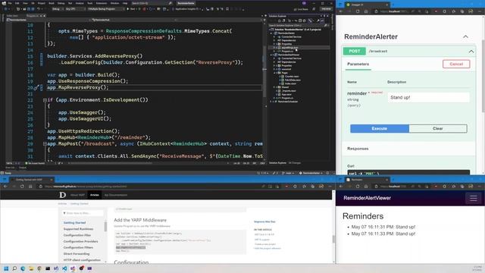
Task: Open File Explorer from the taskbar
Action: [x=31, y=268]
